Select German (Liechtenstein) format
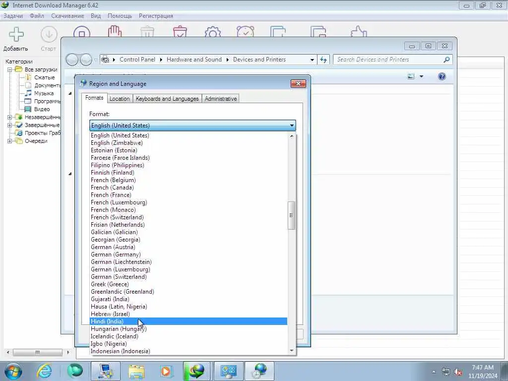 point(189,262)
